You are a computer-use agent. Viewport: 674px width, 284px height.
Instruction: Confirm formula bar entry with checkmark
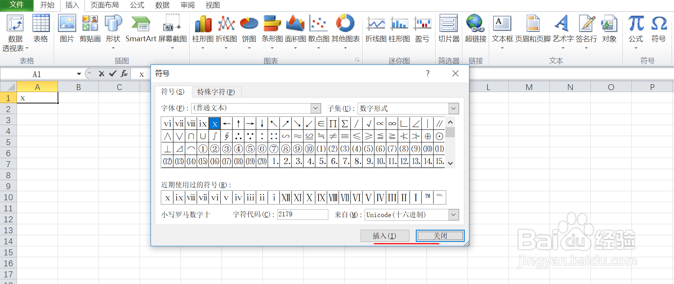coord(113,74)
